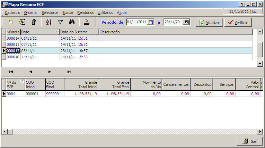This screenshot has width=265, height=148.
Task: Jump to last record navigation arrow
Action: 69,72
